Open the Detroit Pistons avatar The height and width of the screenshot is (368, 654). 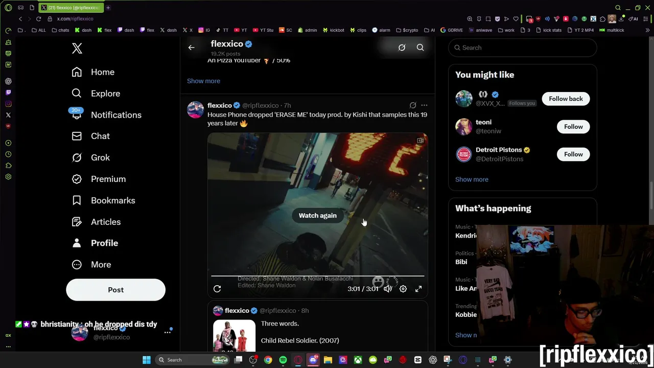(x=464, y=154)
